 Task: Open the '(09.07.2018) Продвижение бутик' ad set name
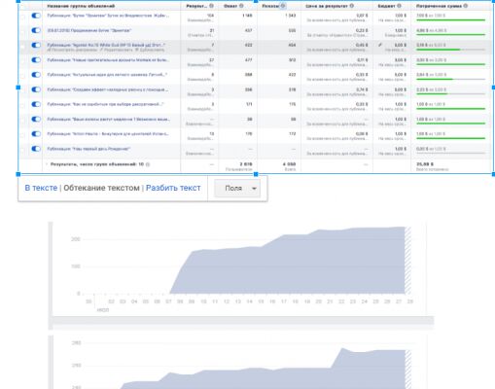pyautogui.click(x=89, y=30)
